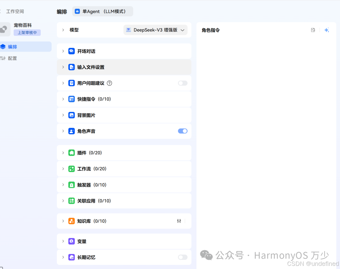Click the 单Agent robot icon
Viewport: 340px width, 269px height.
(x=77, y=12)
